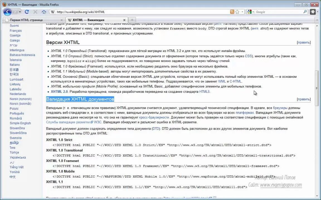321x200 pixels.
Task: Close the 'XHTML — Википедия' tab
Action: [124, 20]
